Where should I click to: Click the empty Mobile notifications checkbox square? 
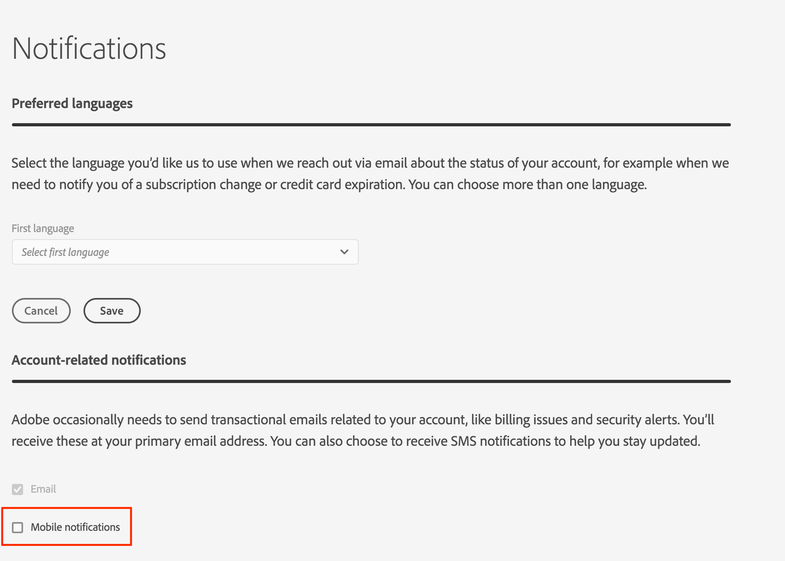point(17,527)
